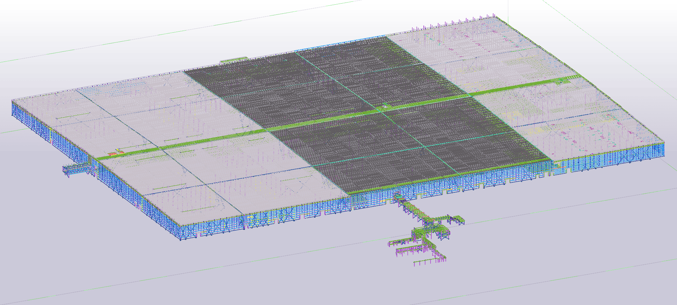The image size is (677, 305).
Task: Select the right-side blue wall framing
Action: (612, 156)
